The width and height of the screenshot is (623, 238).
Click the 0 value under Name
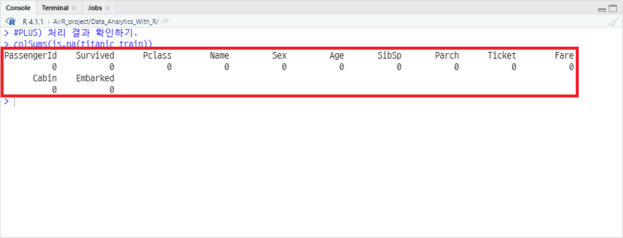click(x=227, y=67)
